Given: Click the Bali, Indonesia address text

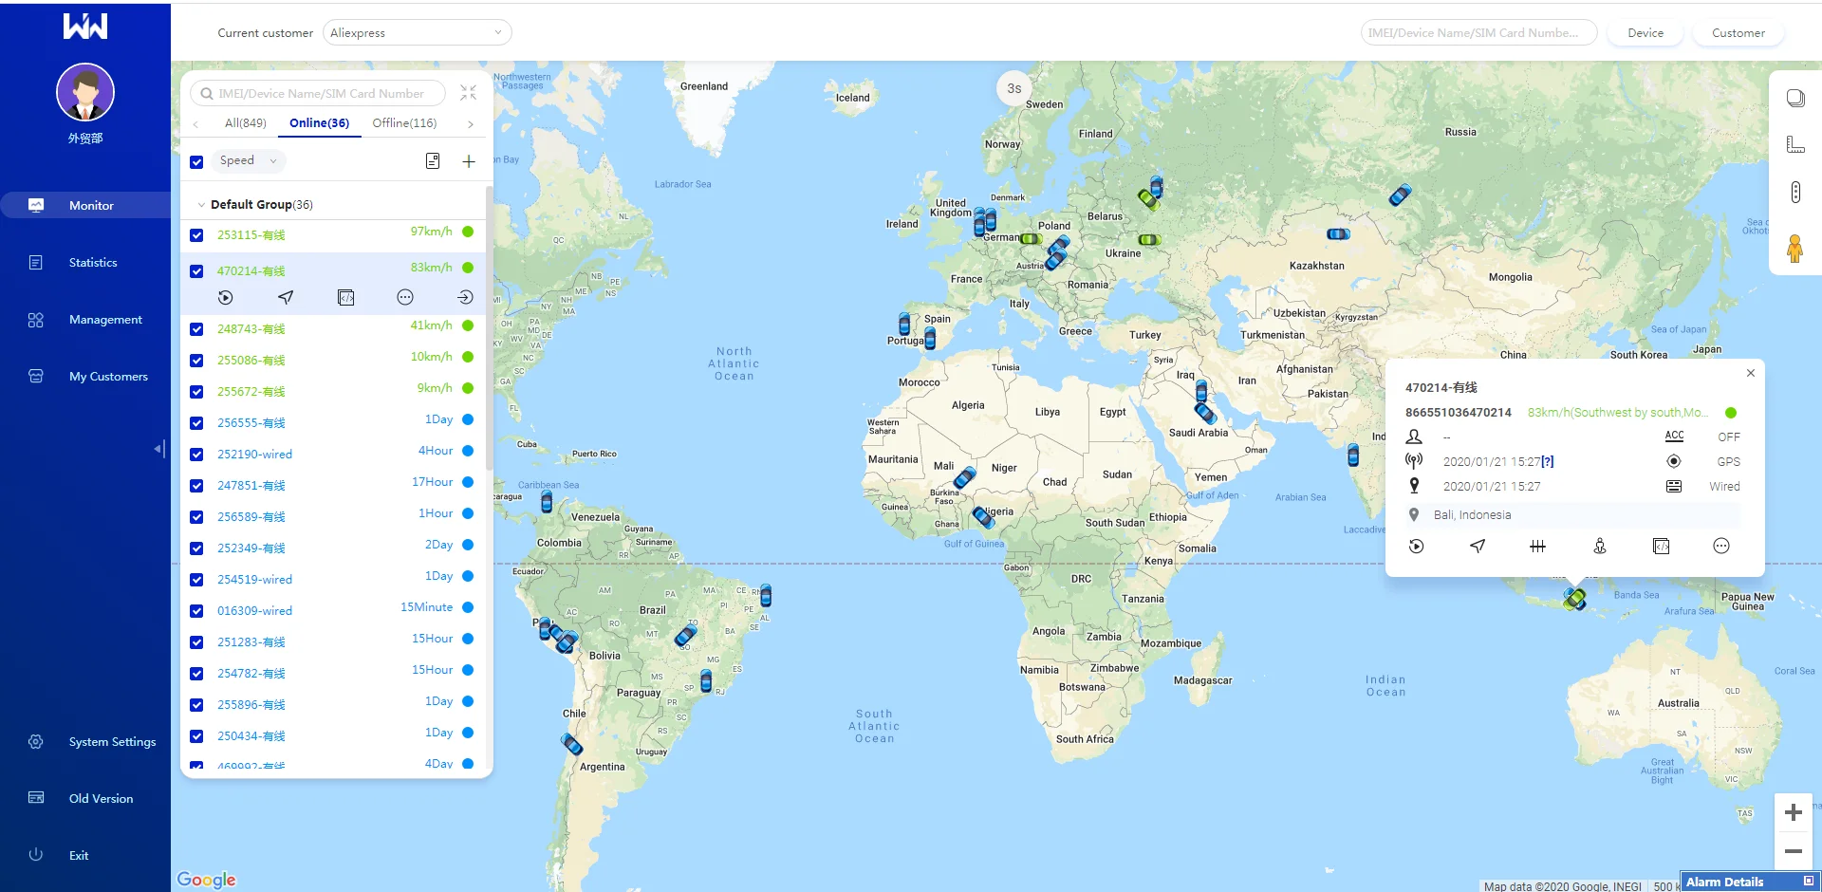Looking at the screenshot, I should [x=1473, y=515].
